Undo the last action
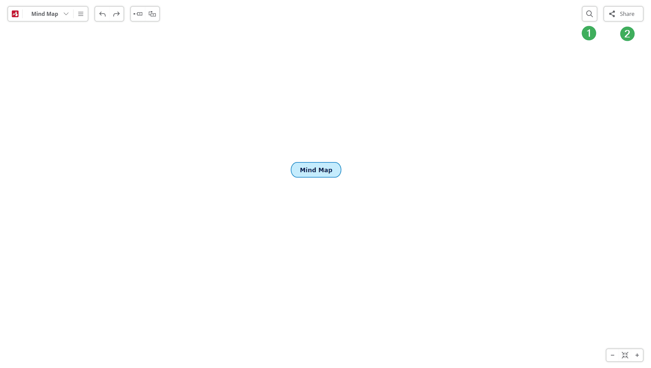651x368 pixels. [102, 14]
